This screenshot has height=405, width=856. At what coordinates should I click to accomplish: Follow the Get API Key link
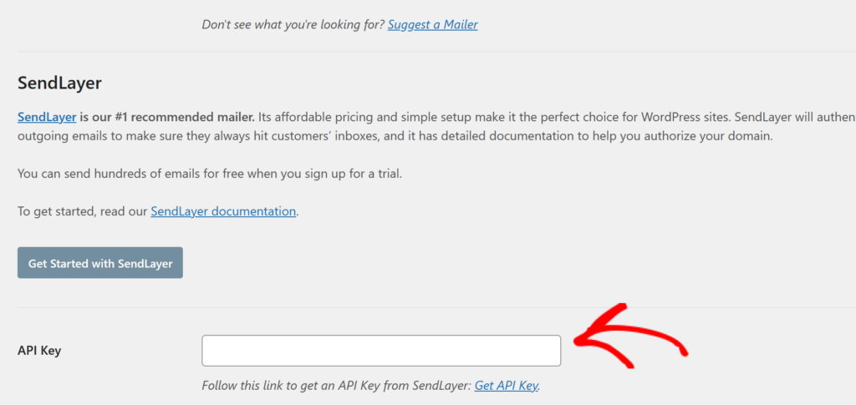coord(506,386)
